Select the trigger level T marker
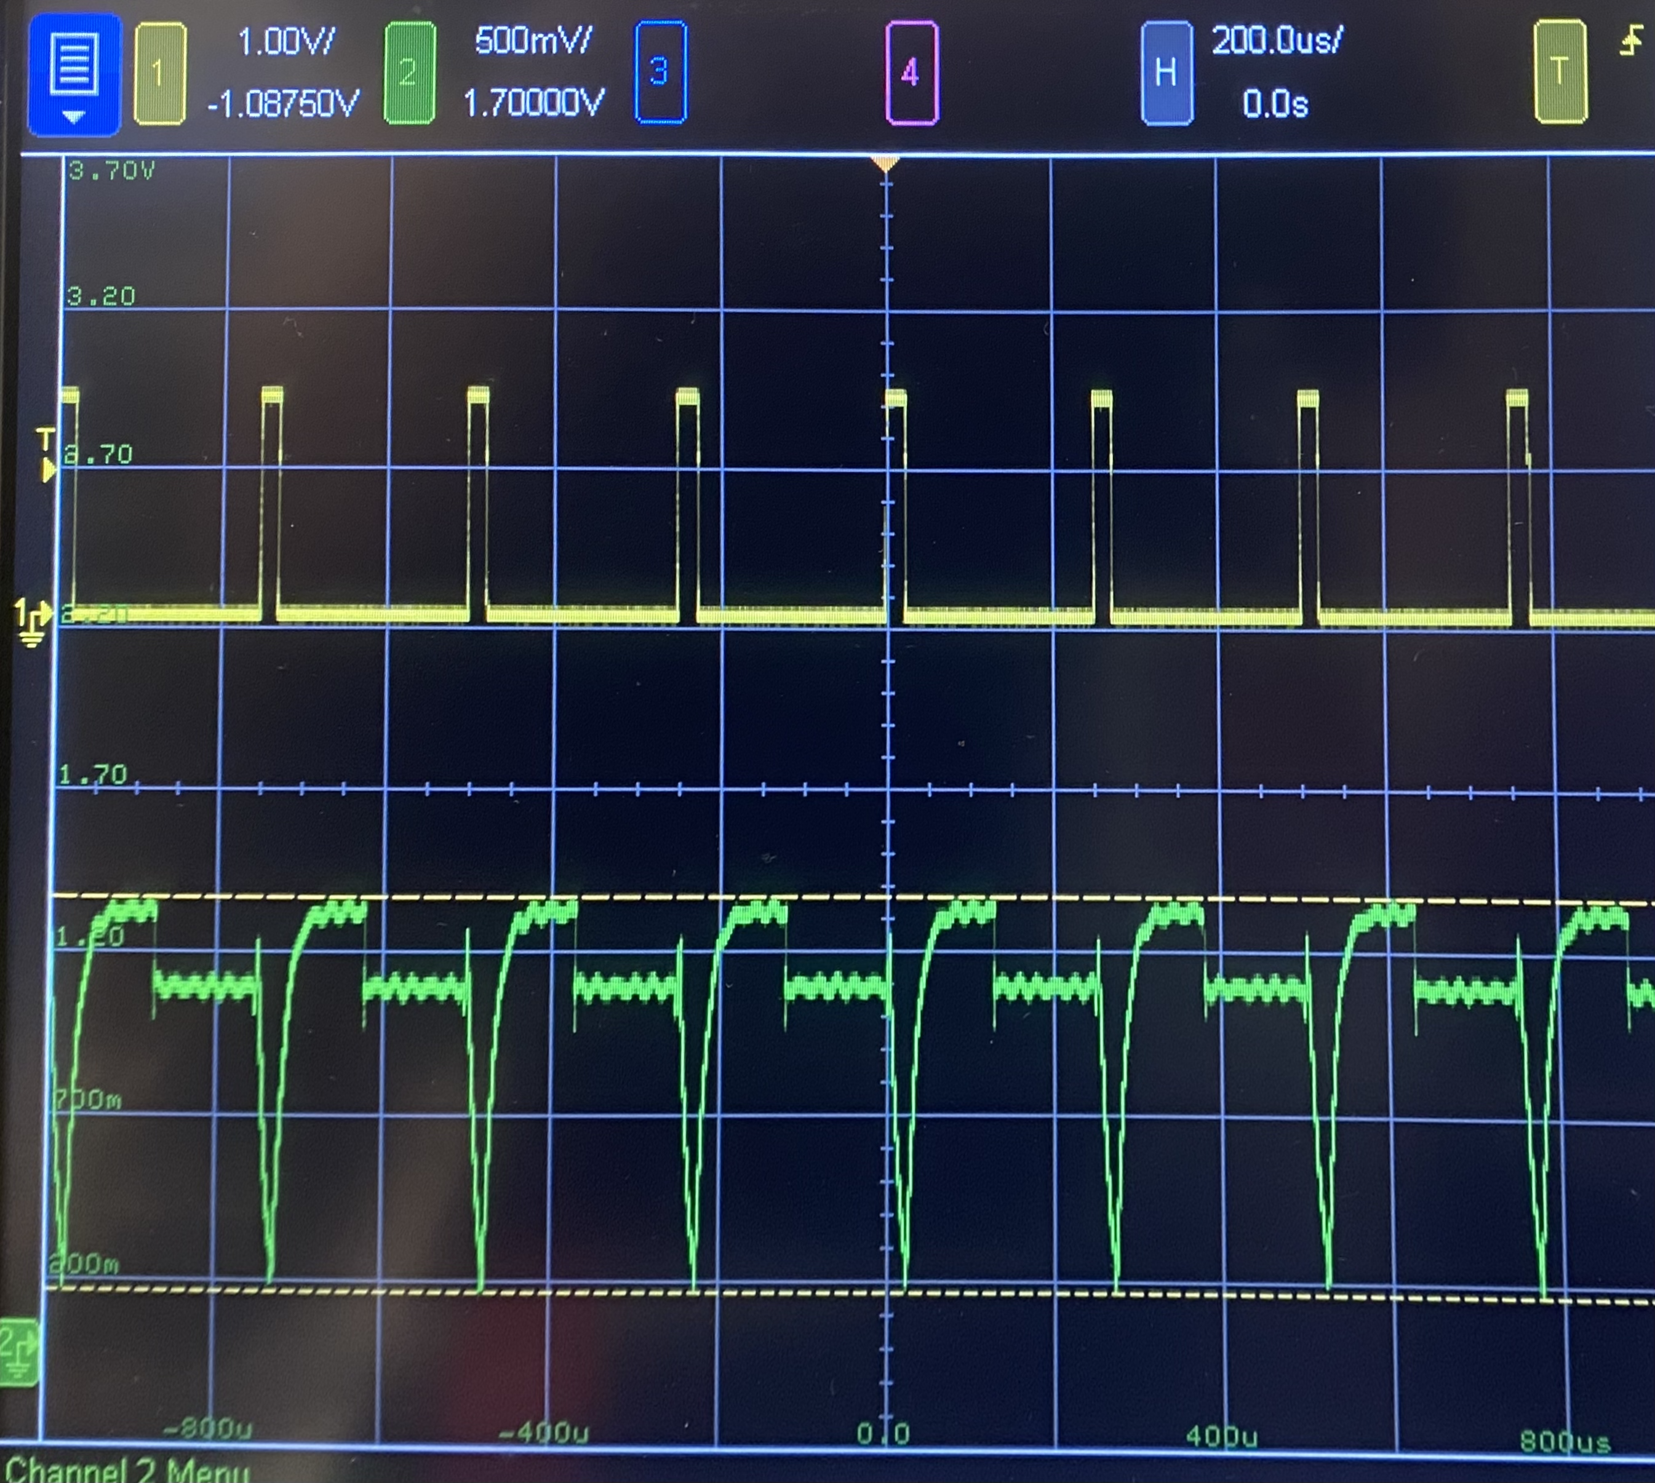Viewport: 1655px width, 1483px height. pos(47,456)
